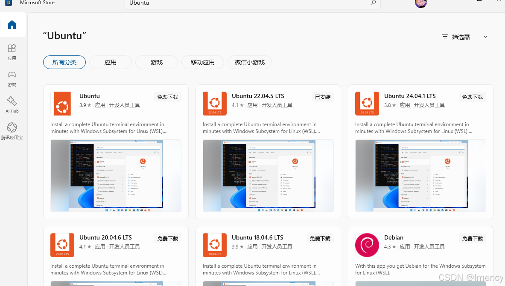This screenshot has height=286, width=505.
Task: Click the 筛选器 filter label
Action: pos(461,37)
